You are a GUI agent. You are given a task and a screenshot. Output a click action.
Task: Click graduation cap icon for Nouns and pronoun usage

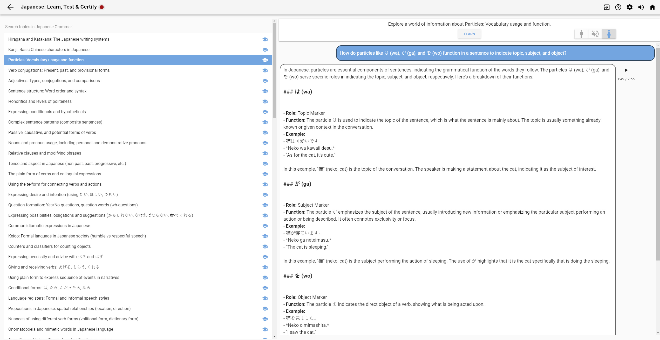tap(265, 143)
